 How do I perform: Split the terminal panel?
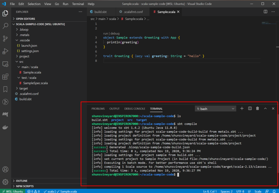(x=250, y=108)
